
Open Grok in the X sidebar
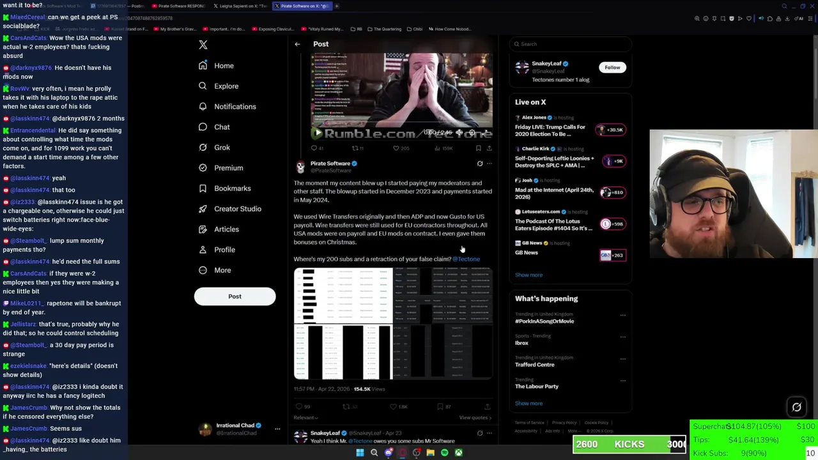coord(214,148)
